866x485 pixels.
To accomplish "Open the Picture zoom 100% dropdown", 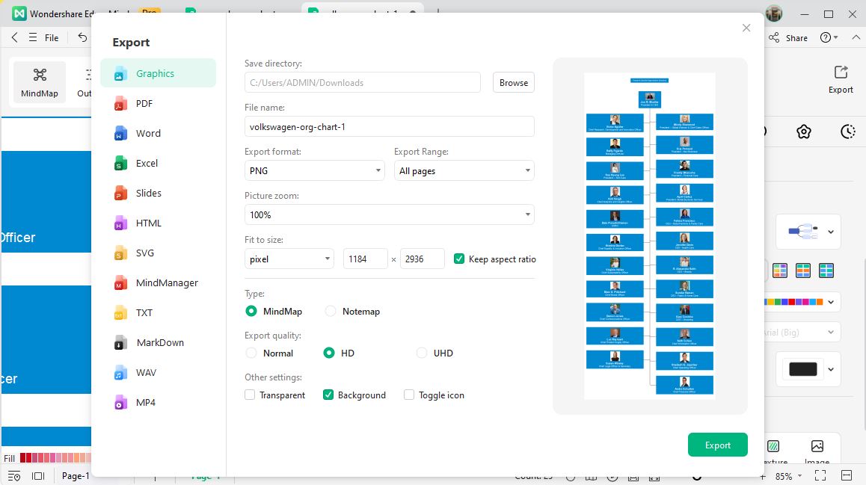I will [390, 214].
